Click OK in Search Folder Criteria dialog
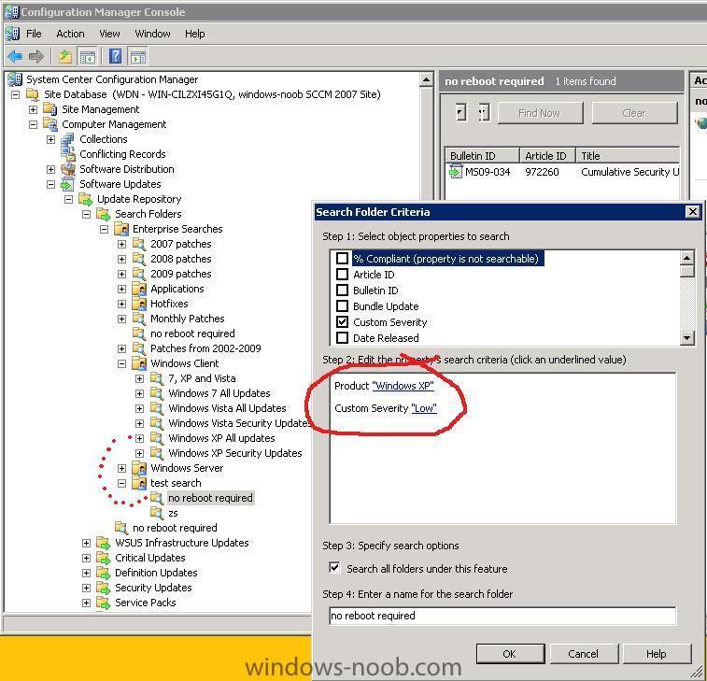Screen dimensions: 707x681 tap(510, 654)
